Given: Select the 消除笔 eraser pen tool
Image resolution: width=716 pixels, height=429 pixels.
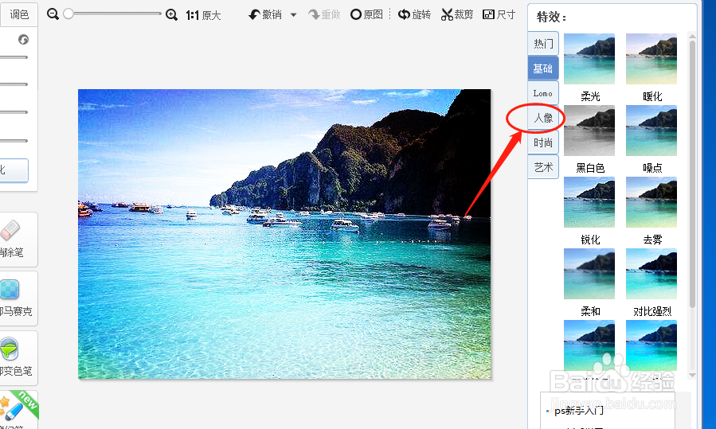Looking at the screenshot, I should coord(18,239).
